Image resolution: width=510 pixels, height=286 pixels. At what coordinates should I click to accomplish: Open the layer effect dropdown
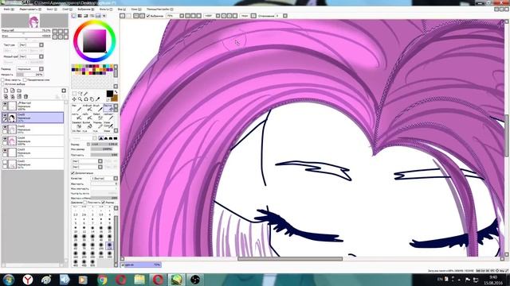(x=41, y=56)
